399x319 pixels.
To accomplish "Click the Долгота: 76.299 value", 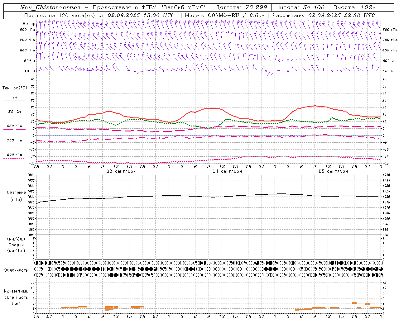I will coord(241,7).
